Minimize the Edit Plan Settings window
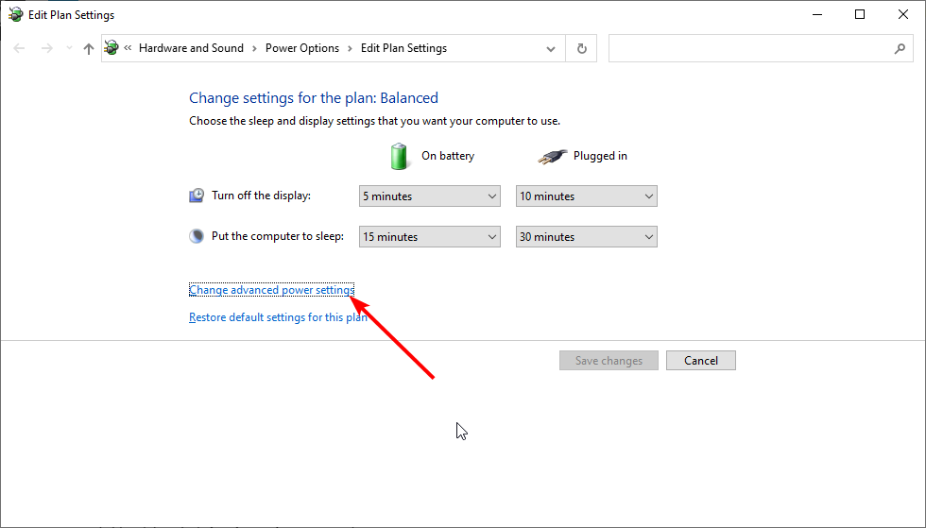 tap(817, 15)
